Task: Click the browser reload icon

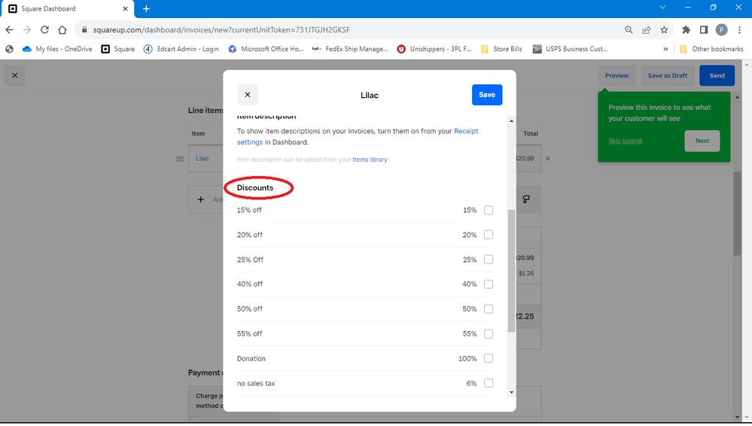Action: tap(44, 30)
